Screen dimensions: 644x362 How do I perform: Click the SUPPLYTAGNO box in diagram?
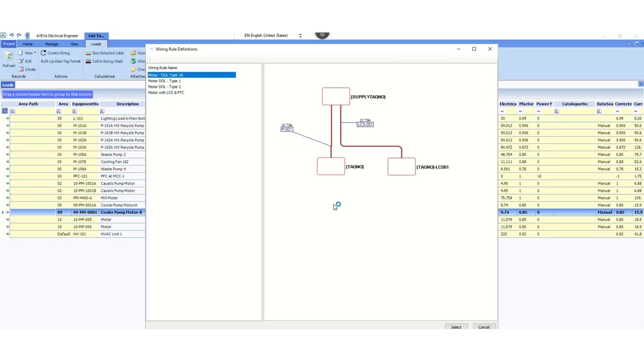coord(336,97)
